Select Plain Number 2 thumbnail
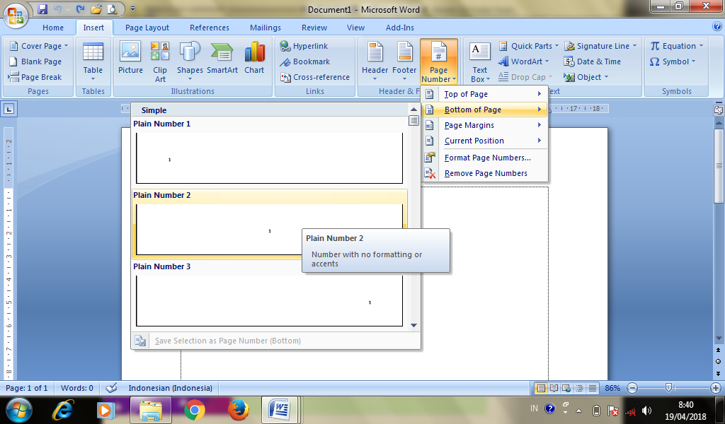This screenshot has height=424, width=725. 269,230
